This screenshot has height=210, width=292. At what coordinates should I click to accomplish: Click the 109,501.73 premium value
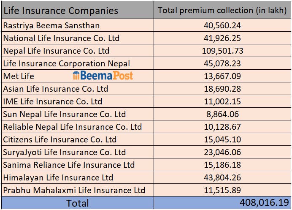[222, 51]
